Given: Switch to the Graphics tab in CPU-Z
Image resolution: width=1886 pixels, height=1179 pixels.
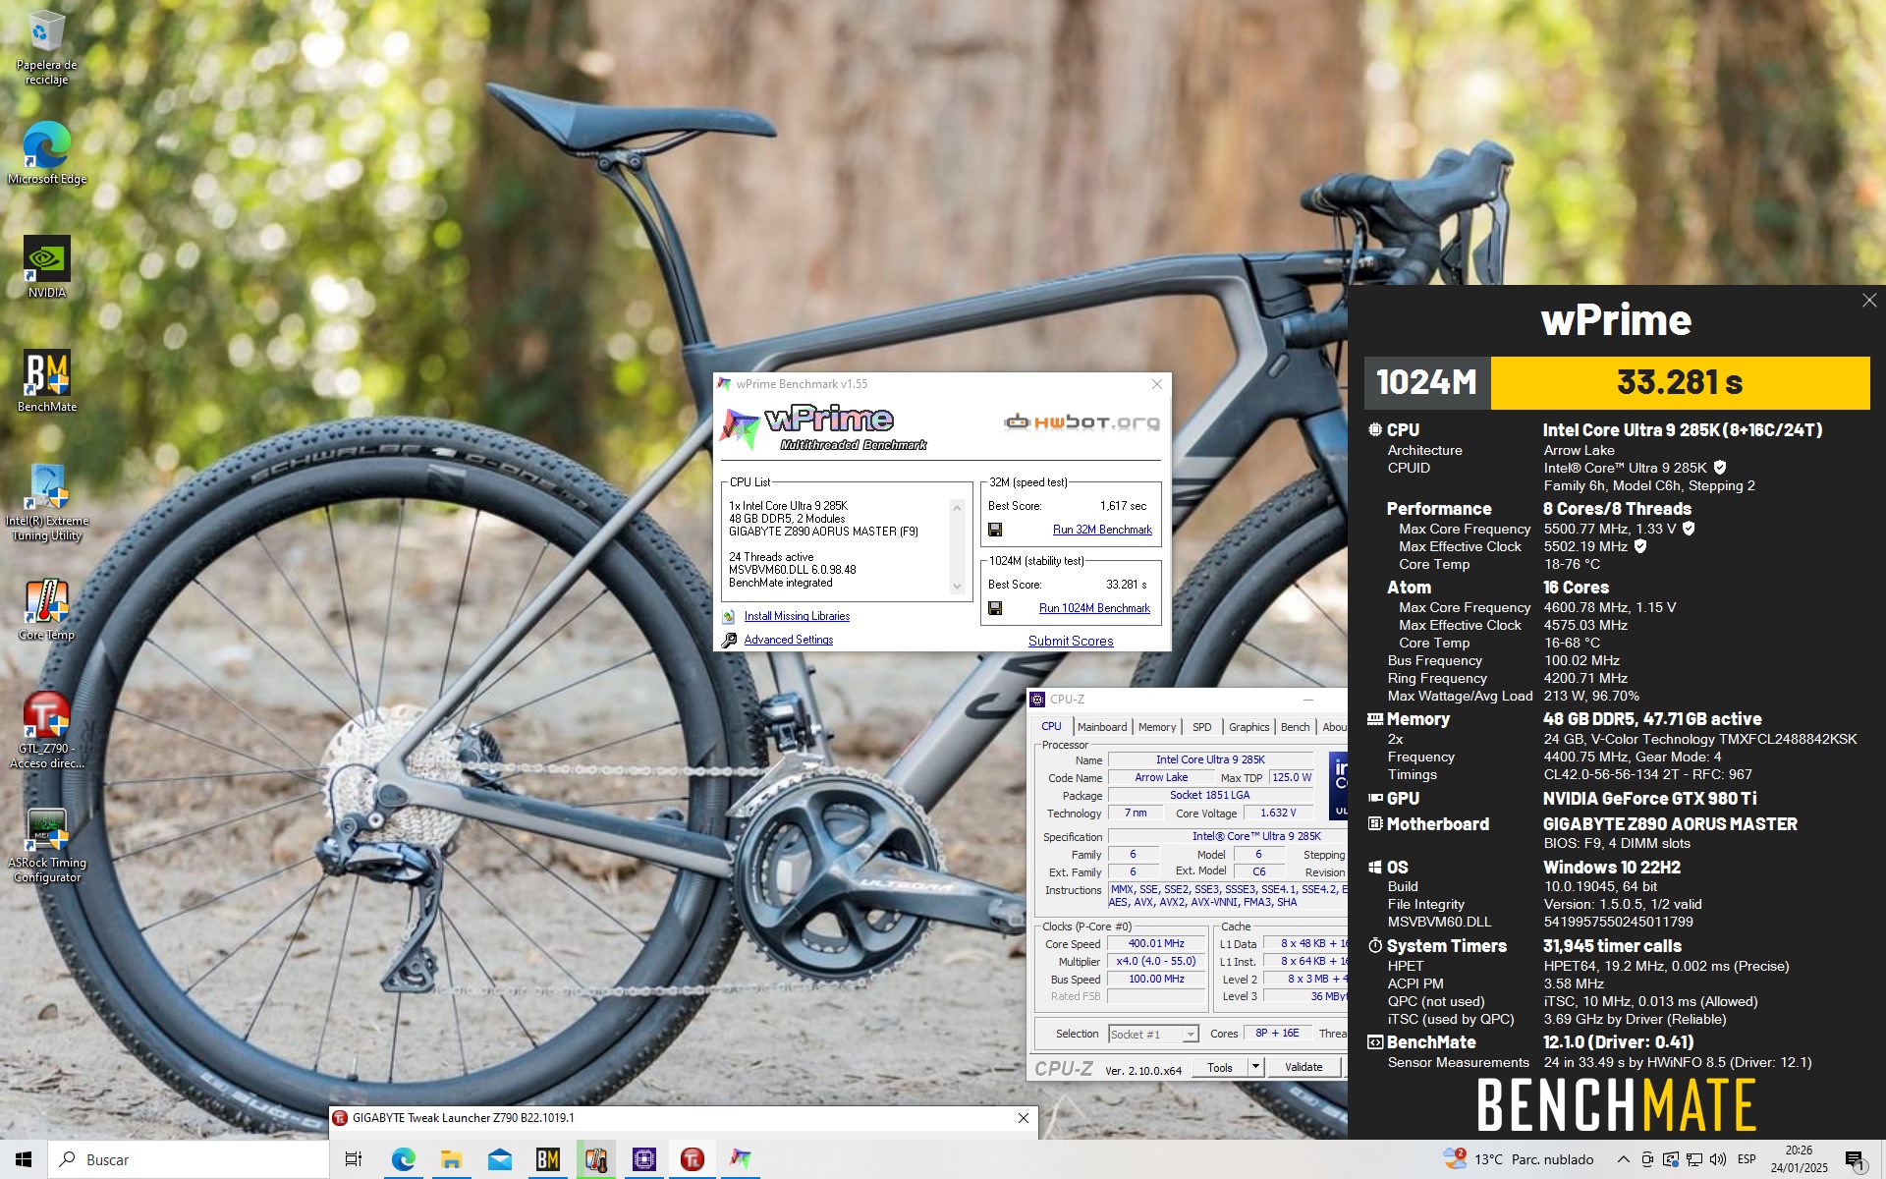Looking at the screenshot, I should coord(1248,727).
